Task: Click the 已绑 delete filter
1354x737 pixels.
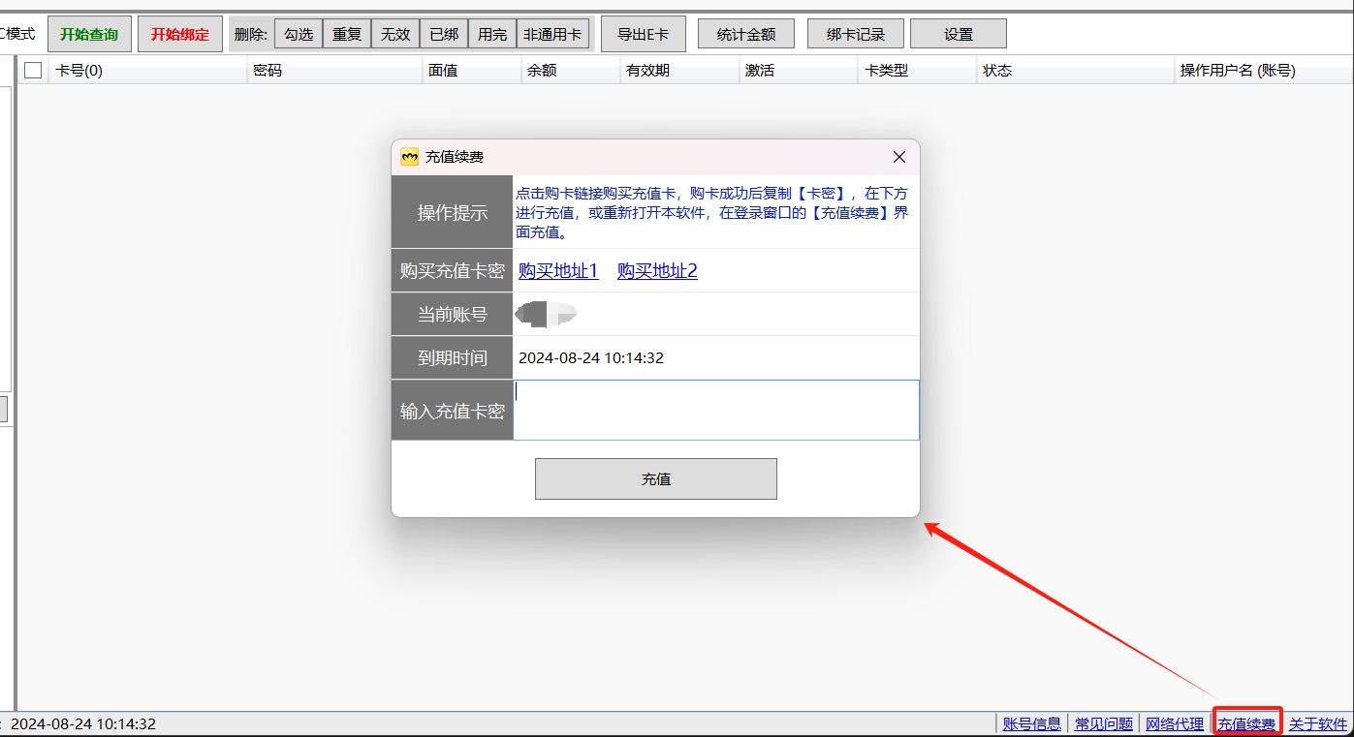Action: [x=442, y=32]
